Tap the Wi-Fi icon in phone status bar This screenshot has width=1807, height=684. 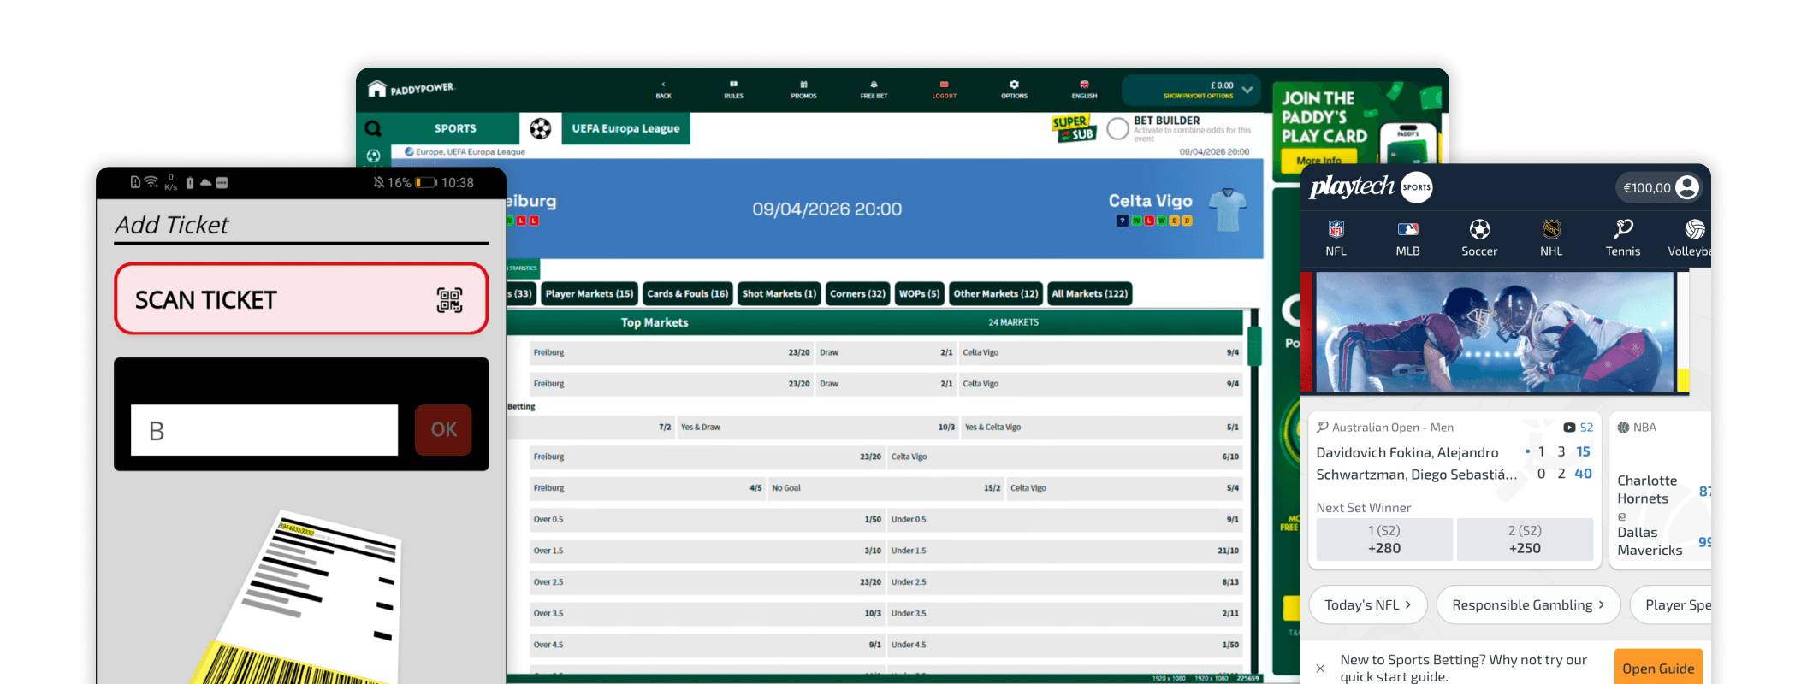point(151,182)
